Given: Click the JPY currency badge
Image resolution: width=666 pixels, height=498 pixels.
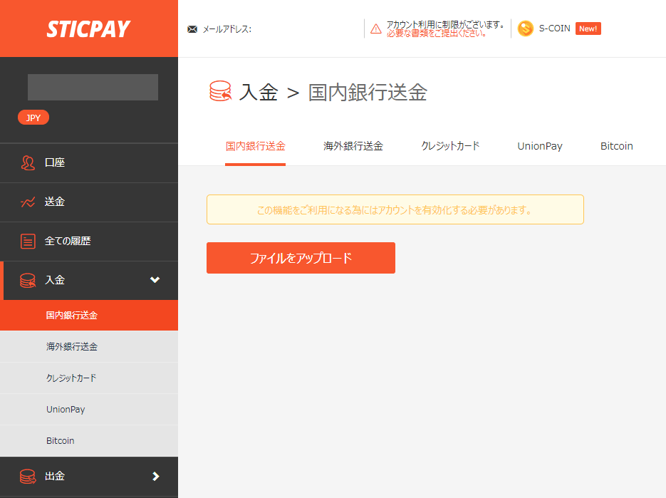Looking at the screenshot, I should tap(33, 118).
